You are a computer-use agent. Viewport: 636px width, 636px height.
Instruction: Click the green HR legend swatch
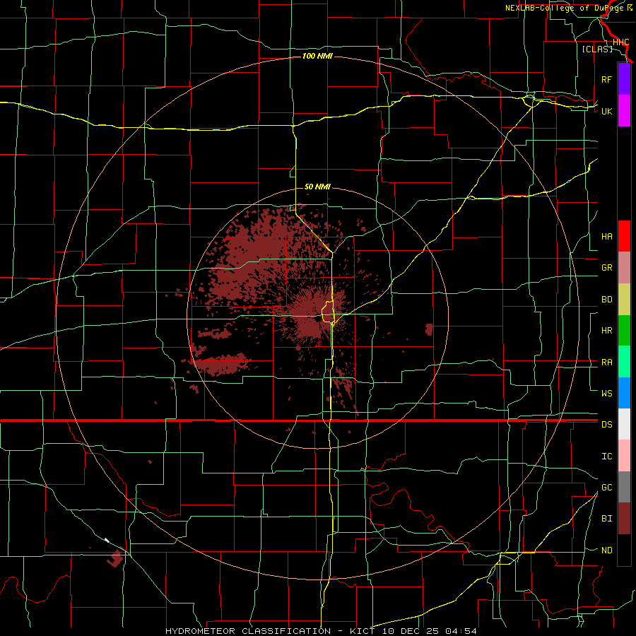pos(624,331)
